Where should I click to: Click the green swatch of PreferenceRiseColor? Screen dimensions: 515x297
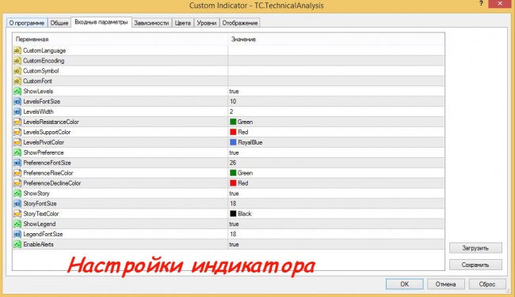coord(233,173)
